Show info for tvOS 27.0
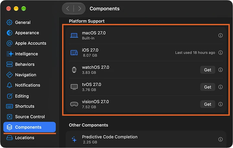 click(x=220, y=87)
